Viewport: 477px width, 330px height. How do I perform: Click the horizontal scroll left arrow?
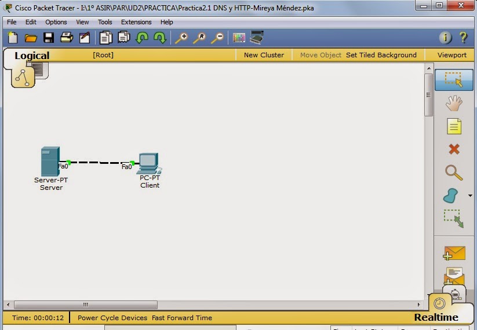pos(8,305)
